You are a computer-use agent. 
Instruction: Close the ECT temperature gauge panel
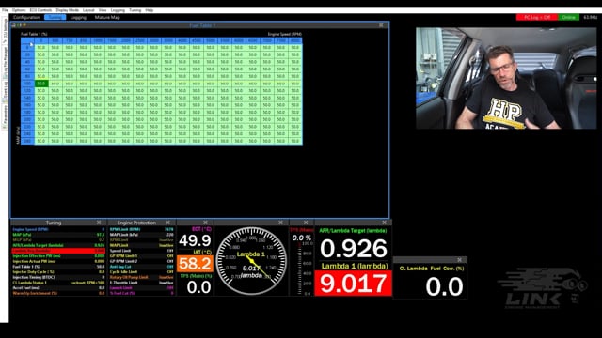tap(205, 223)
